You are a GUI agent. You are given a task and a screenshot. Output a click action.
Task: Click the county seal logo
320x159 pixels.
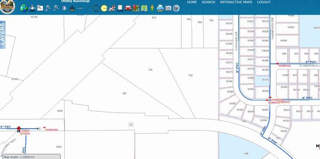coord(7,7)
